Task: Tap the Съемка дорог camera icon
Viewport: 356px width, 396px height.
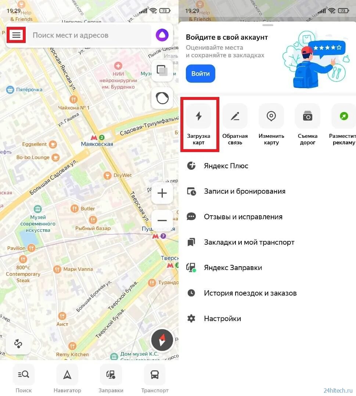Action: click(x=308, y=125)
